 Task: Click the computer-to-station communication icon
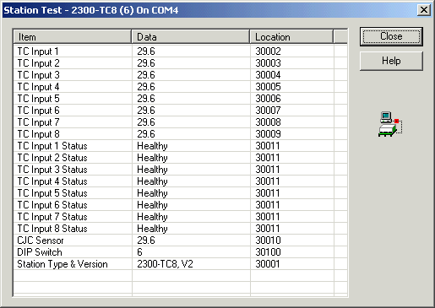pyautogui.click(x=390, y=124)
